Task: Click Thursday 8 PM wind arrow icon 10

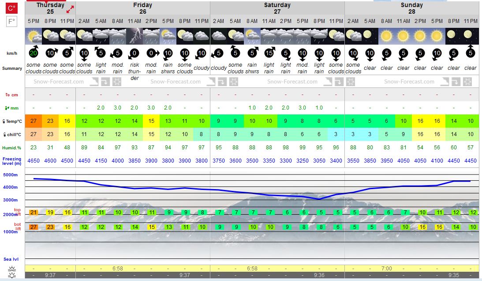Action: pyautogui.click(x=51, y=53)
